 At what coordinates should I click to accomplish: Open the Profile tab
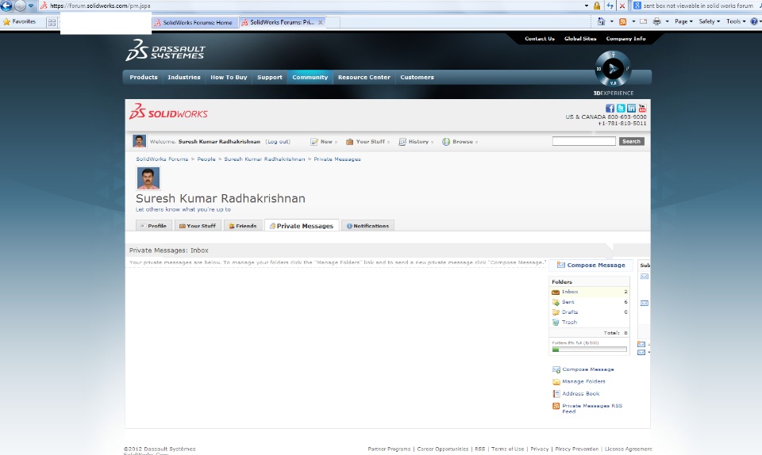coord(153,226)
